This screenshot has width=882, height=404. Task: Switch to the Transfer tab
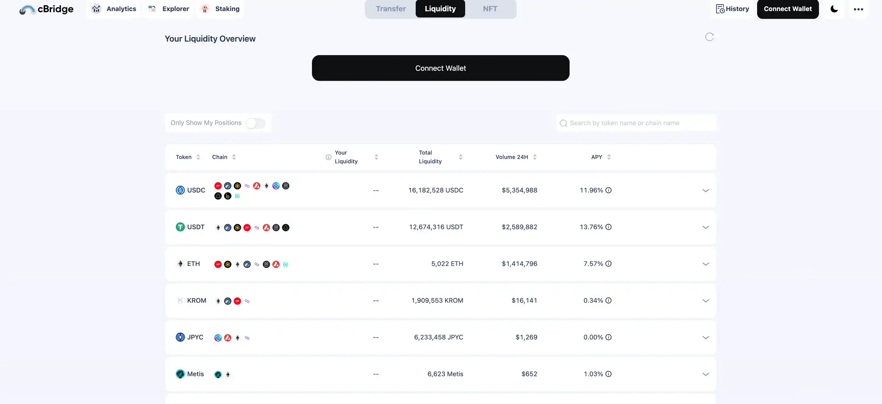(390, 9)
